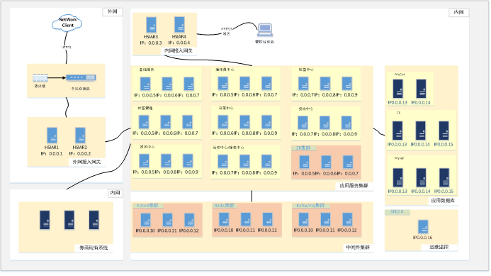This screenshot has width=491, height=276.
Task: Select Redis集群 server IP0.0.0.10
Action: click(x=224, y=219)
